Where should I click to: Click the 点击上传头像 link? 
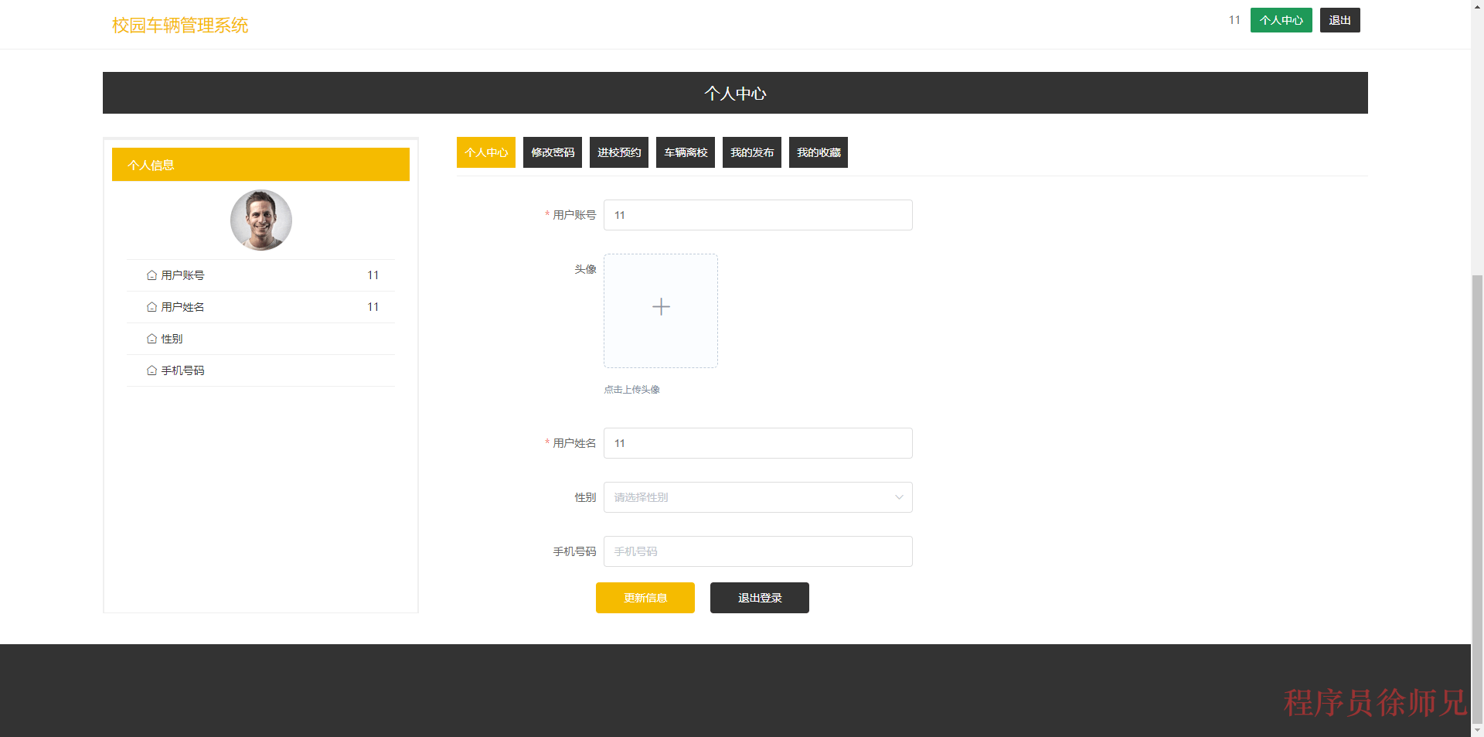coord(631,389)
